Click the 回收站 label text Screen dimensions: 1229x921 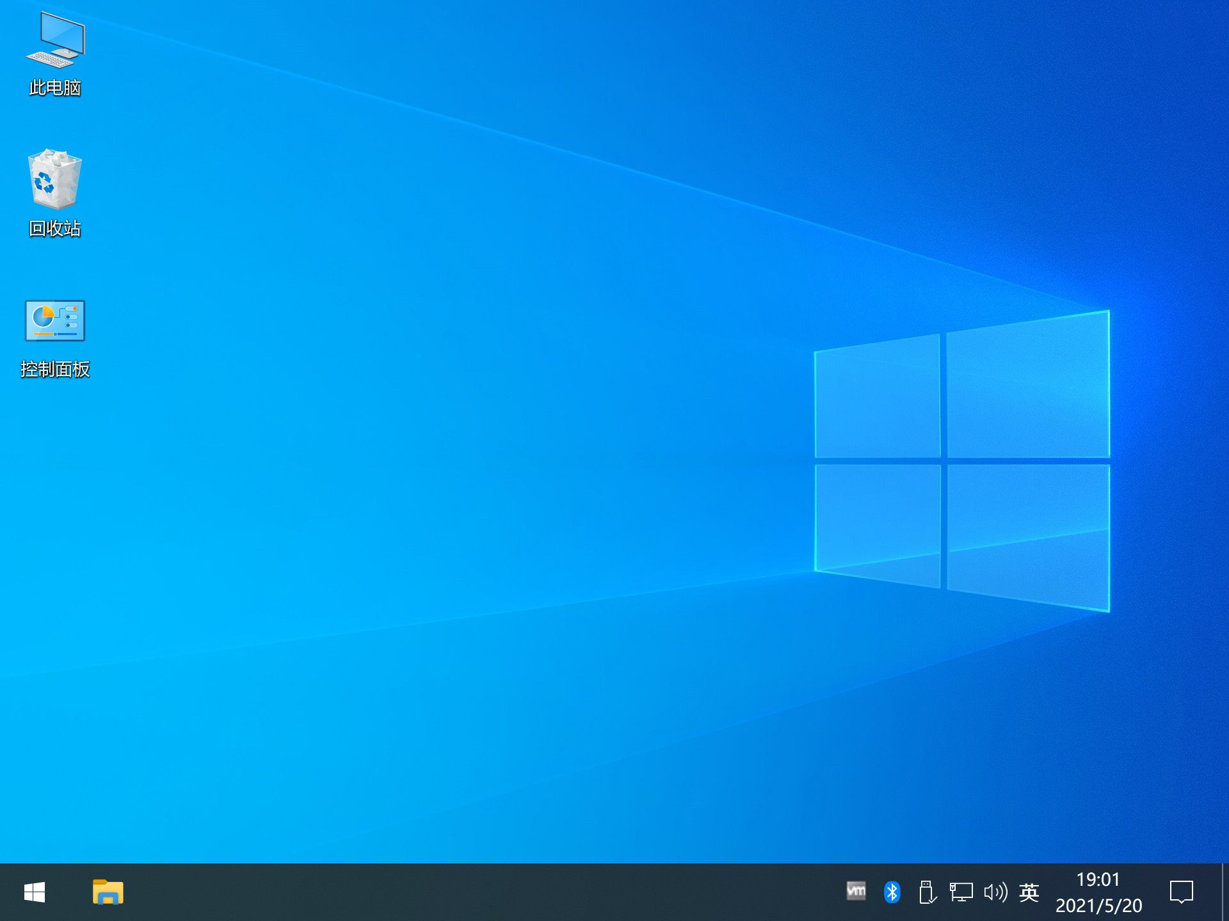point(55,228)
